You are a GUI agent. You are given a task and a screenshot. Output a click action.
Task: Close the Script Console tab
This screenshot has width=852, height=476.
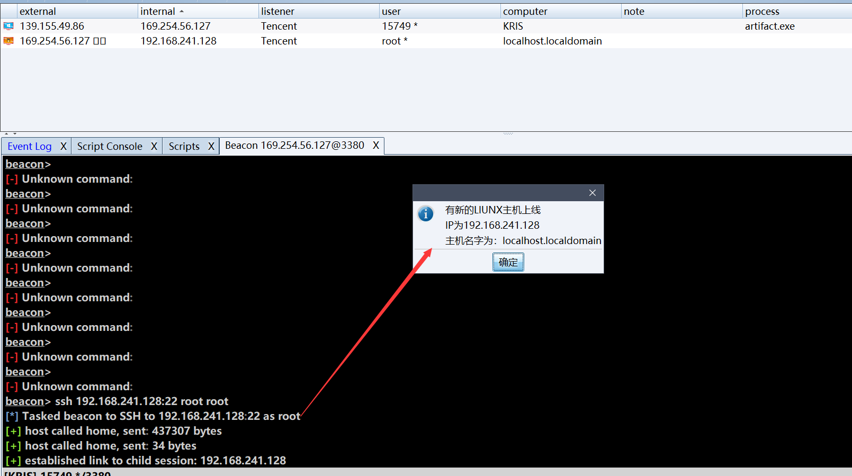(x=154, y=146)
